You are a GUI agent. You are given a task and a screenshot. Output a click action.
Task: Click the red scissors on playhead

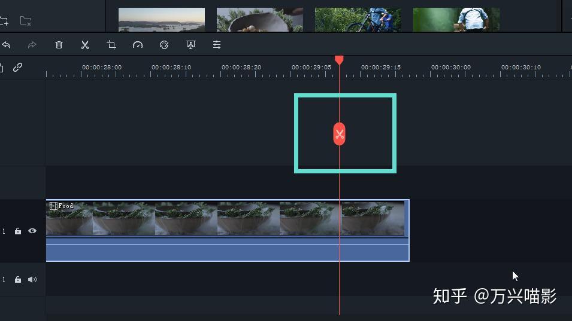tap(339, 134)
